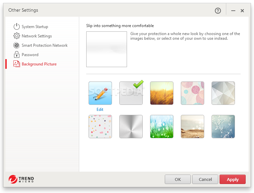Minimize the Other Settings window

pos(233,11)
